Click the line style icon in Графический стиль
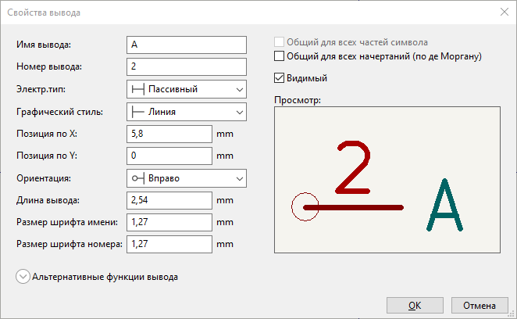This screenshot has width=517, height=319. (x=137, y=112)
